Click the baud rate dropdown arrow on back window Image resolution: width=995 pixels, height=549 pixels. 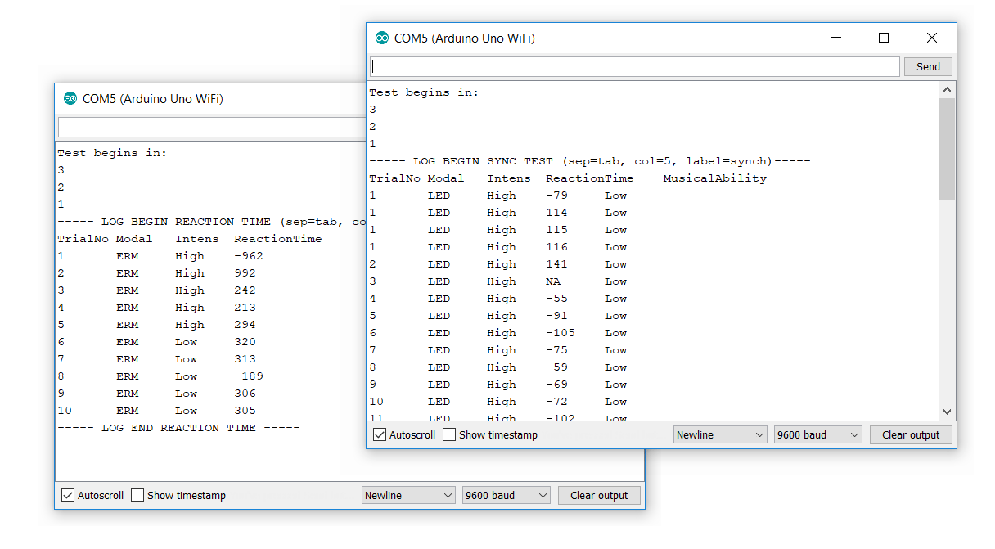coord(543,495)
